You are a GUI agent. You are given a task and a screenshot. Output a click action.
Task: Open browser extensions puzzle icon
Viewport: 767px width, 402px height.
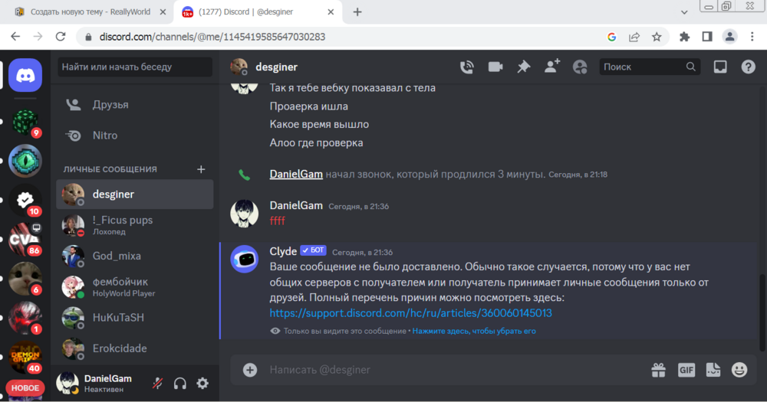pos(684,37)
